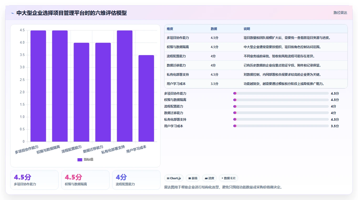Click the Chart.js tag chip

(x=174, y=178)
